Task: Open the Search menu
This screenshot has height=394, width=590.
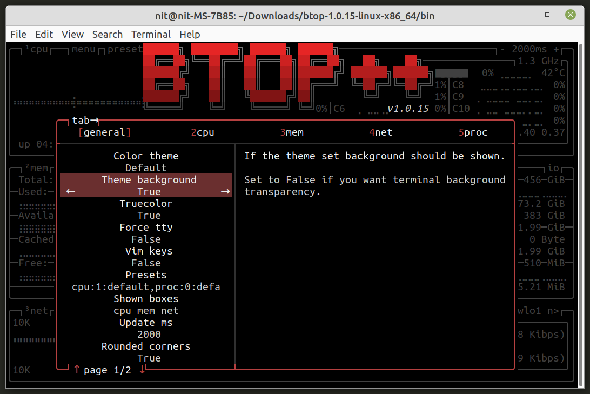Action: point(107,34)
